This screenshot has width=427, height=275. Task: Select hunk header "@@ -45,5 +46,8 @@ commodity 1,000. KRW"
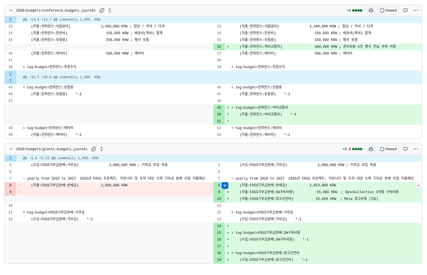pos(61,77)
